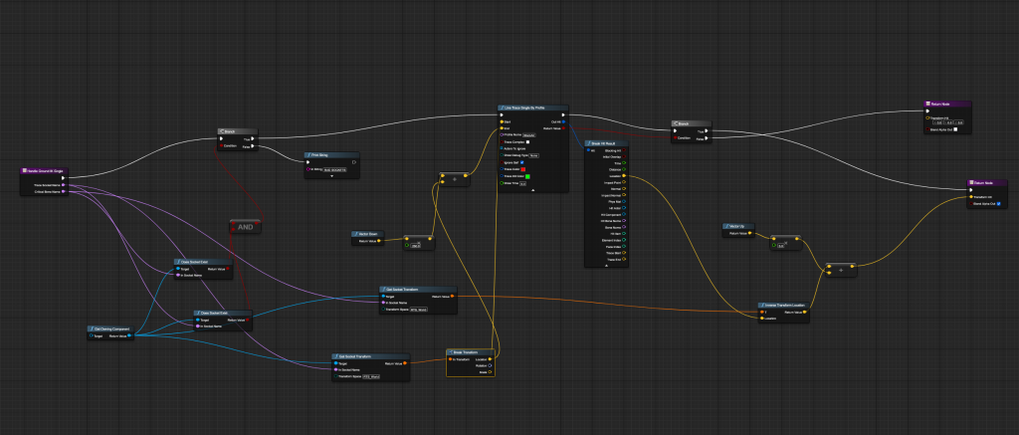
Task: Click the Profile Name input field
Action: 530,133
